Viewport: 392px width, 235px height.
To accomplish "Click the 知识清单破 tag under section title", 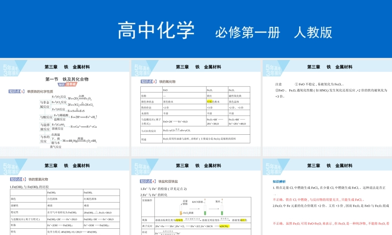I will (x=67, y=85).
